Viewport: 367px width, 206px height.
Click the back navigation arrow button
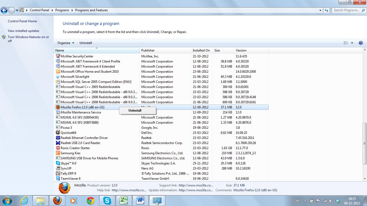4,10
